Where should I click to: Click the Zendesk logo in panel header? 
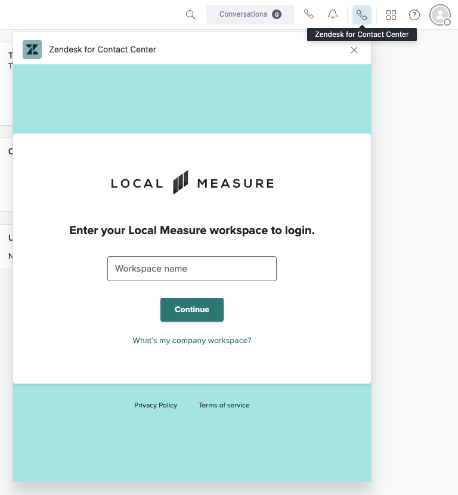click(32, 49)
